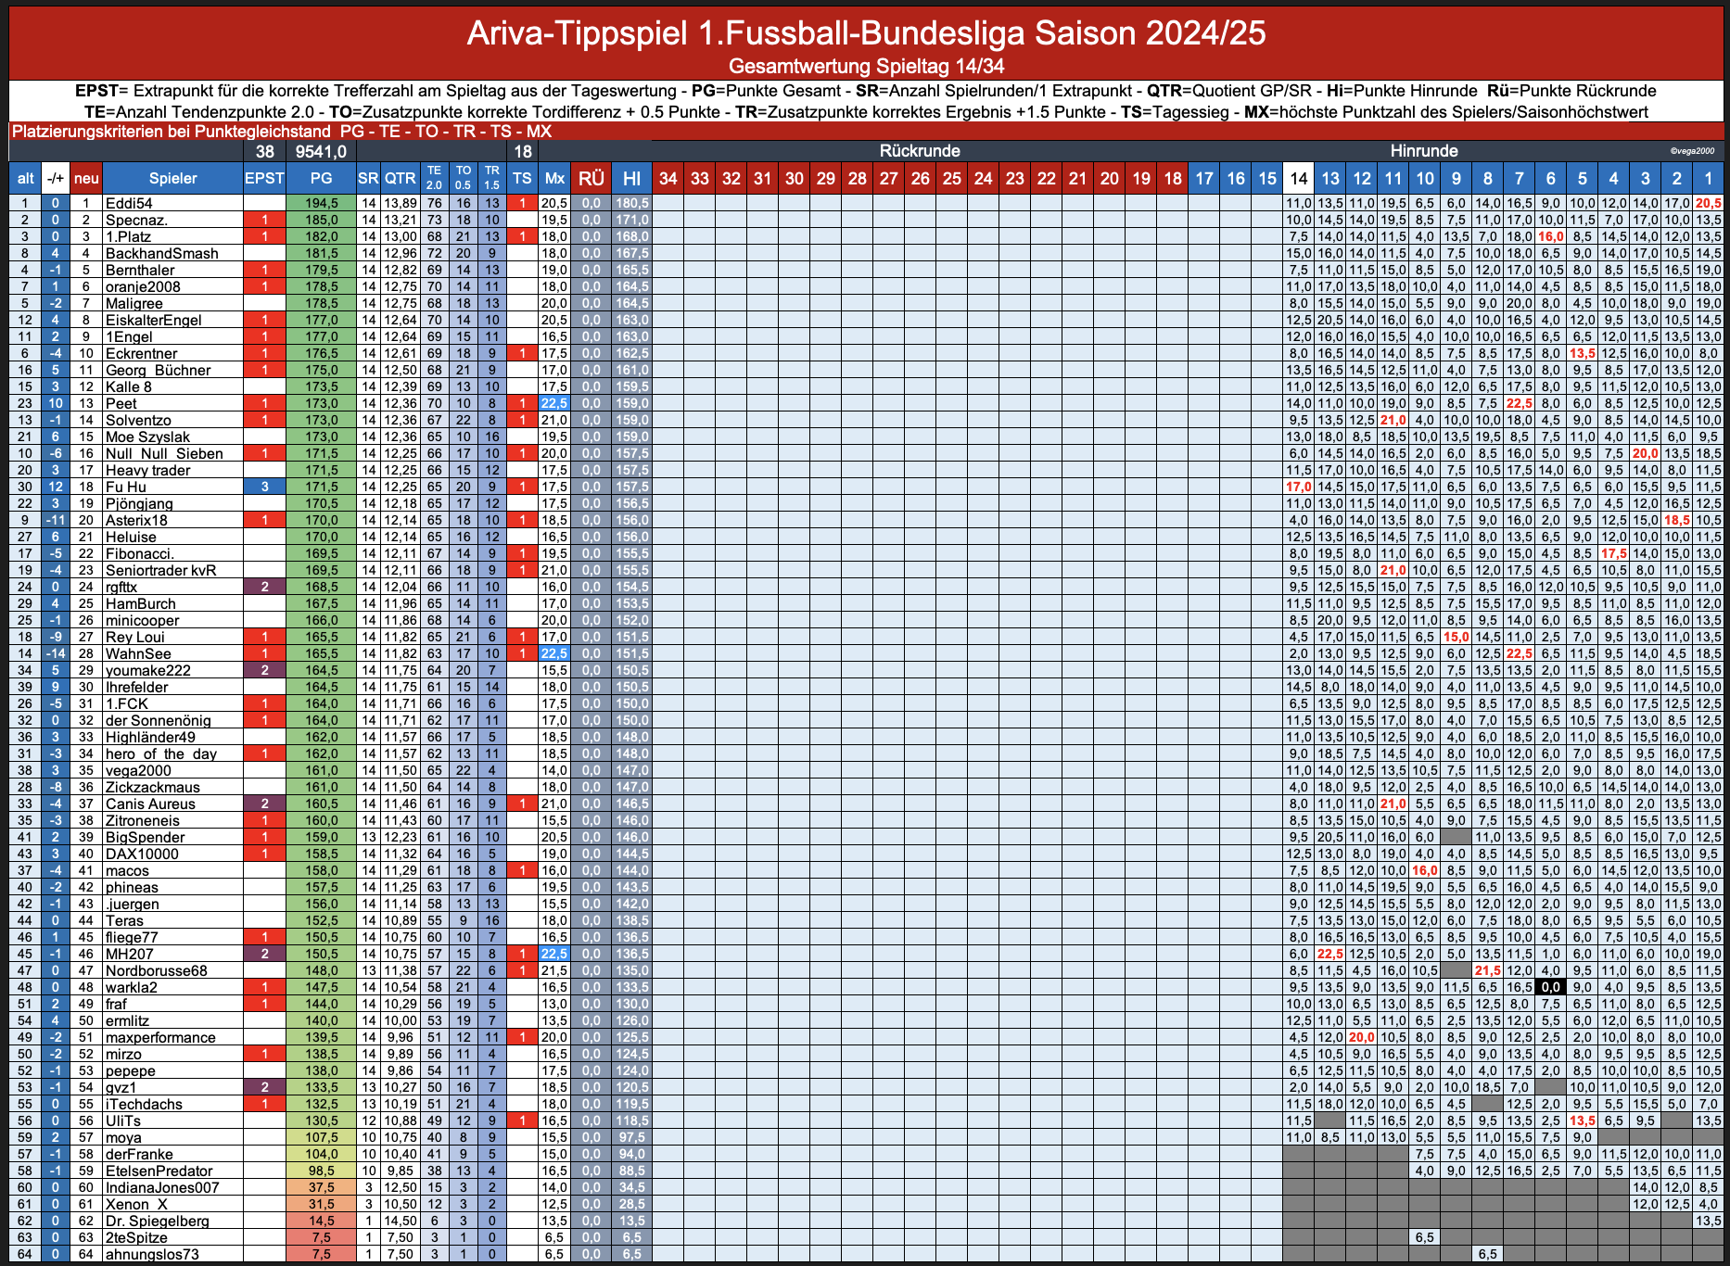Click player name 'Eckrentner'
Viewport: 1730px width, 1266px height.
tap(141, 353)
